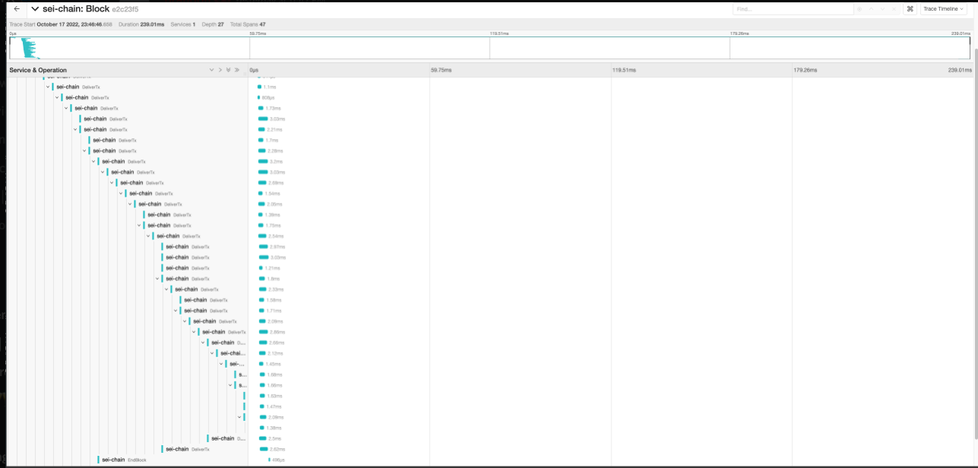Screen dimensions: 978x468
Task: Click the 'Total Spans 47' summary text
Action: coord(248,24)
